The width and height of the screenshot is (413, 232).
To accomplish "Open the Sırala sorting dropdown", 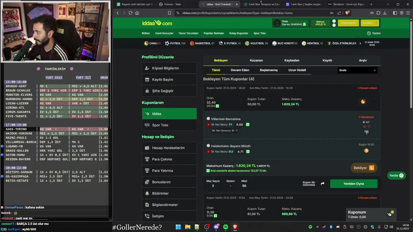I will point(357,70).
